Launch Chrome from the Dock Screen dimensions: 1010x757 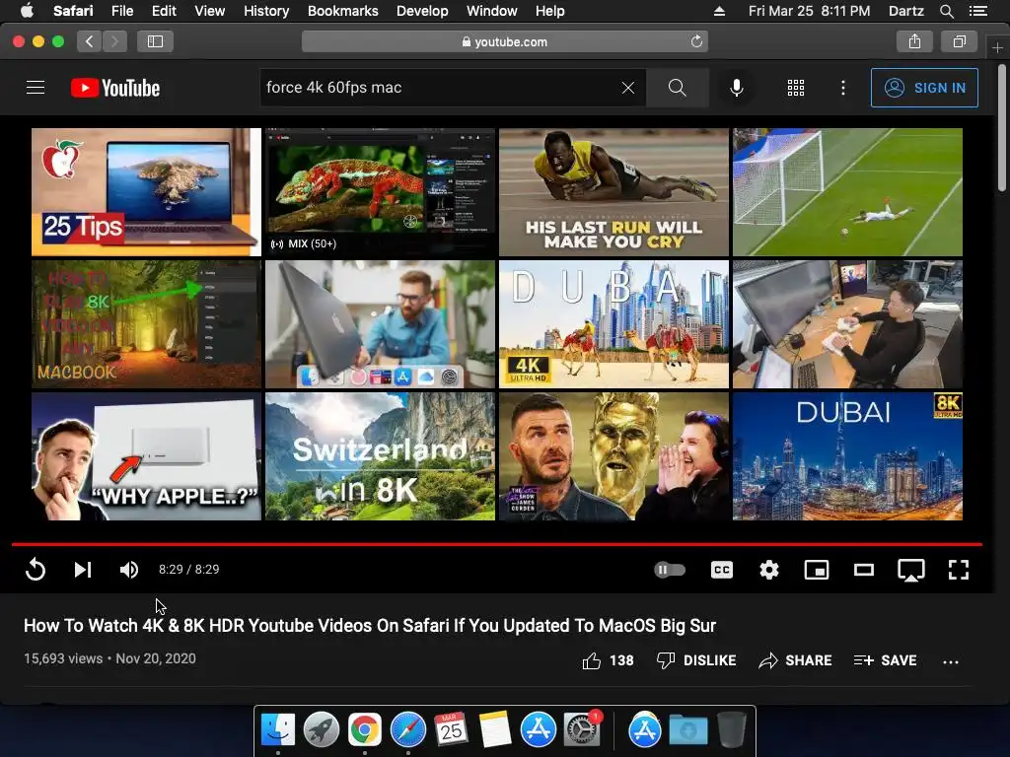pos(365,730)
